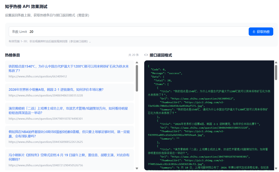Image resolution: width=279 pixels, height=172 pixels.
Task: Click the JSON panel scrollbar up arrow
Action: pos(276,63)
